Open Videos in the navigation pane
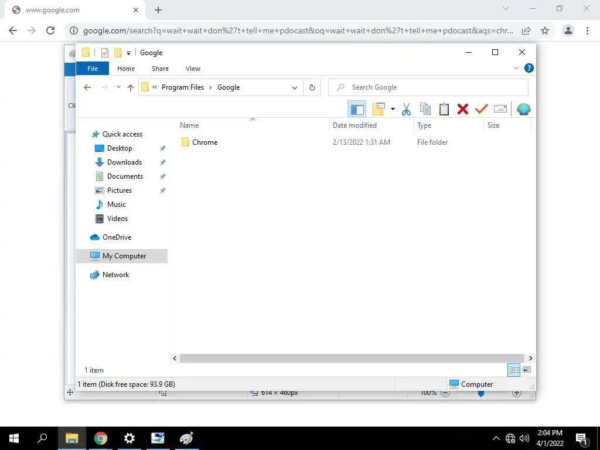The image size is (600, 450). pyautogui.click(x=117, y=219)
